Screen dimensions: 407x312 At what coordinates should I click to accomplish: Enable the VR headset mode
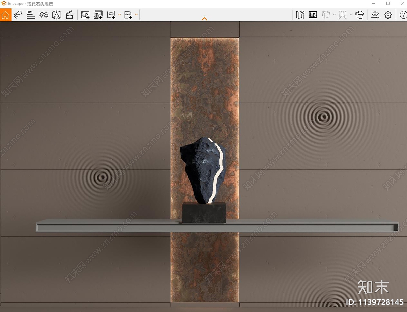point(359,15)
